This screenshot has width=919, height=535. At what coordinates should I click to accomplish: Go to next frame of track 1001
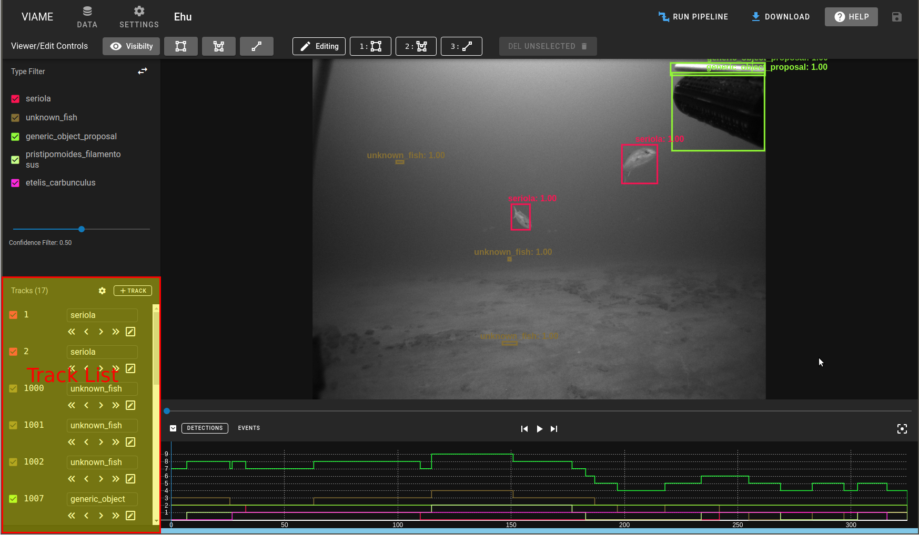click(101, 442)
